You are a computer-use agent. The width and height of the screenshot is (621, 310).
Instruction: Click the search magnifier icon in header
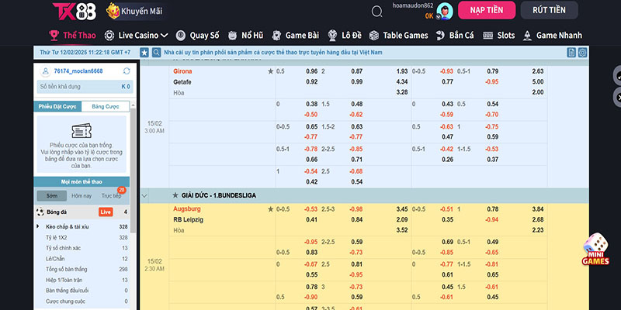click(x=377, y=11)
